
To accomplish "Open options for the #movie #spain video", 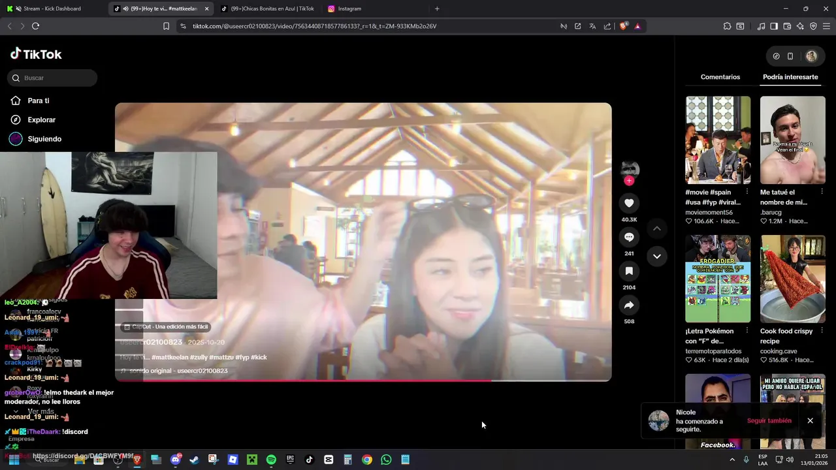I will (747, 193).
